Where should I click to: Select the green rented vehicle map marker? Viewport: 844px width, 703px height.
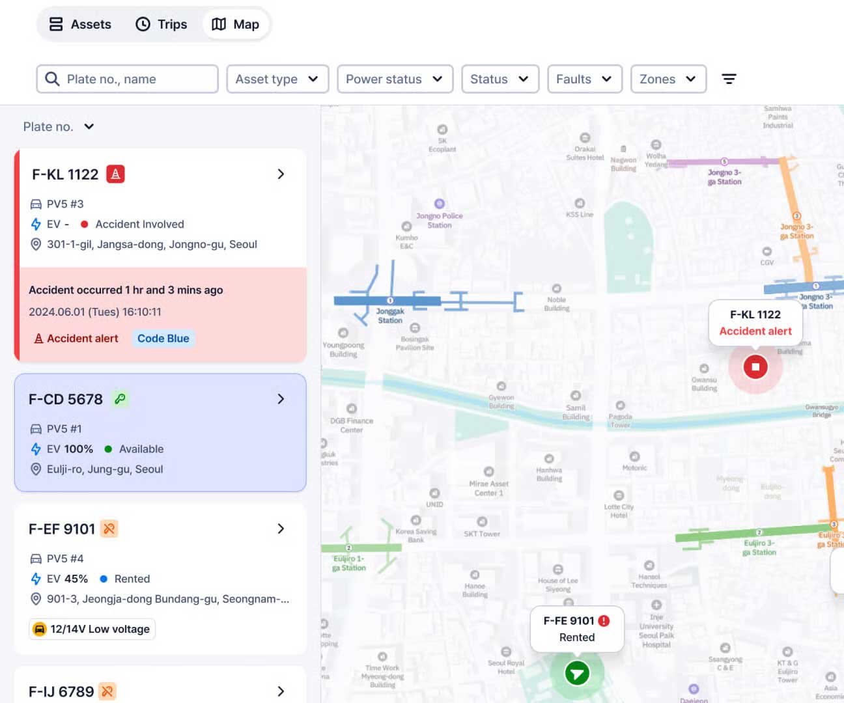[577, 673]
